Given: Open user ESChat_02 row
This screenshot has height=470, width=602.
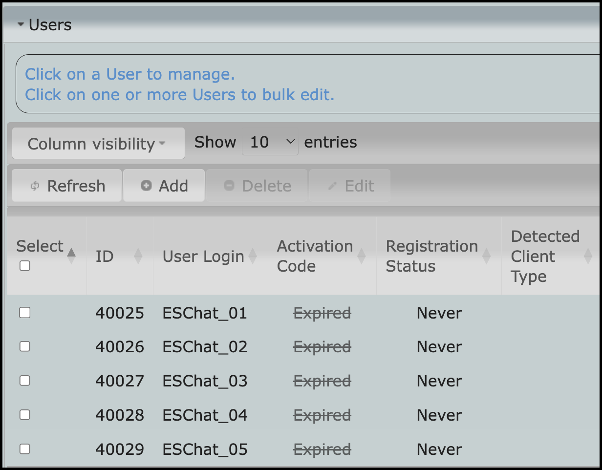Looking at the screenshot, I should click(x=205, y=347).
